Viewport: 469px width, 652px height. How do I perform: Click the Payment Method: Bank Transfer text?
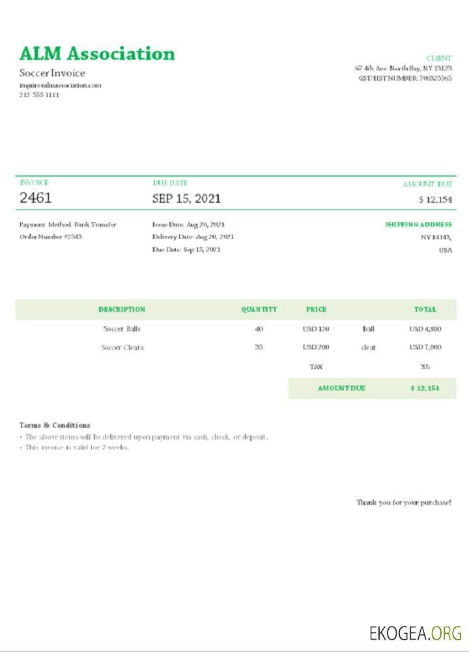pyautogui.click(x=68, y=224)
